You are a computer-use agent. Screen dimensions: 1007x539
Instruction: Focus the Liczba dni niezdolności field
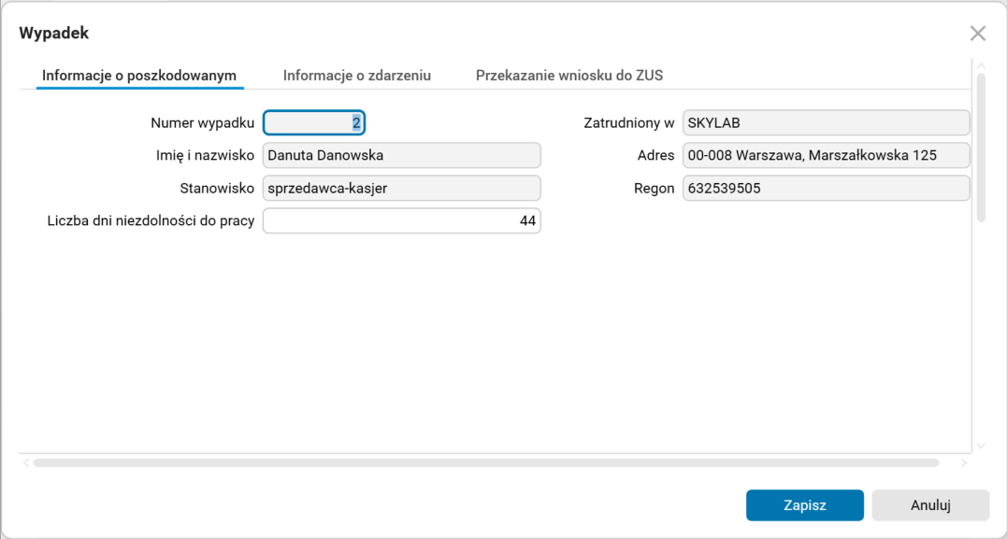tap(401, 220)
